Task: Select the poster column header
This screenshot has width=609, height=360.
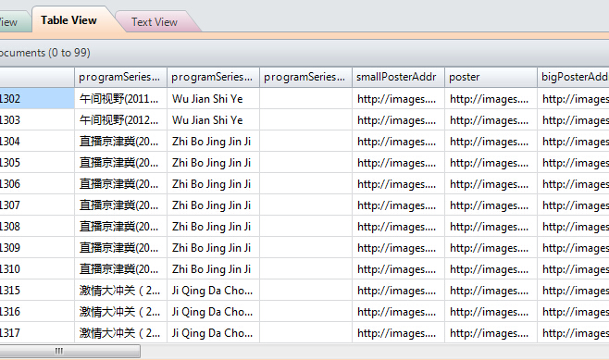Action: coord(491,77)
